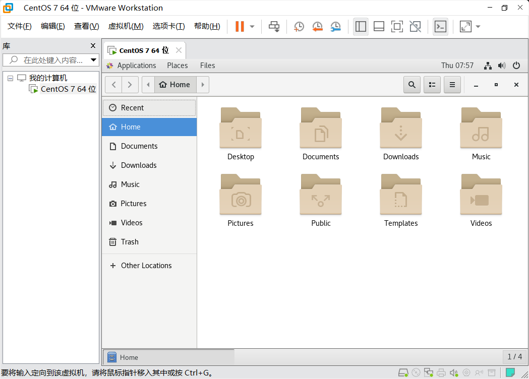The height and width of the screenshot is (379, 529).
Task: Open the 查看(V) menu
Action: click(86, 26)
